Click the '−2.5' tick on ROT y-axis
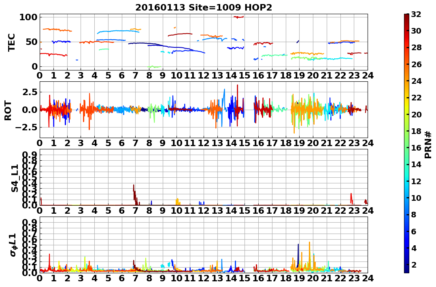Viewport: 436px width, 287px height. click(x=26, y=128)
